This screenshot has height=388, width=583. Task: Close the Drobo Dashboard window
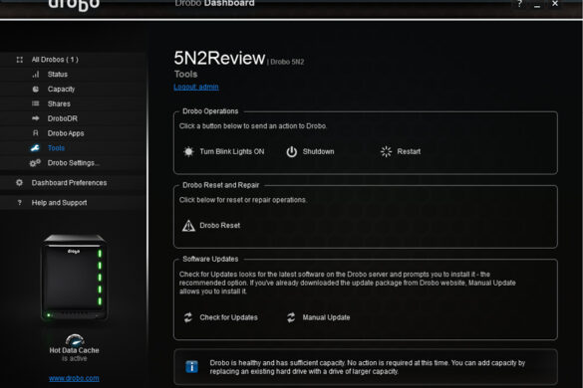[555, 4]
